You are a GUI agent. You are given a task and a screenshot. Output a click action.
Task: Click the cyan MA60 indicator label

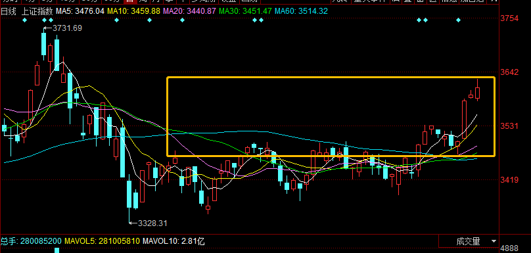coord(302,12)
